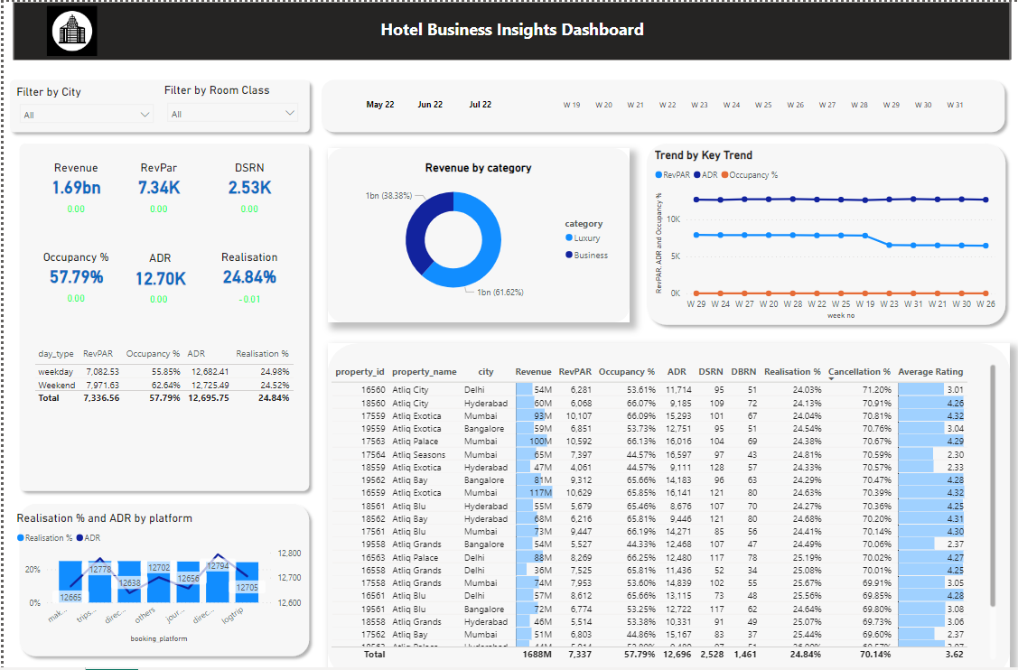The height and width of the screenshot is (670, 1018).
Task: Select the Jul 22 period
Action: [x=480, y=104]
